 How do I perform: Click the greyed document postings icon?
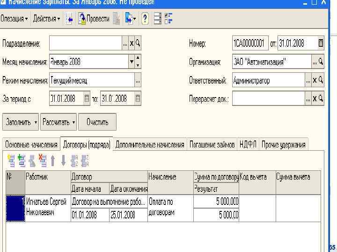[x=116, y=19]
